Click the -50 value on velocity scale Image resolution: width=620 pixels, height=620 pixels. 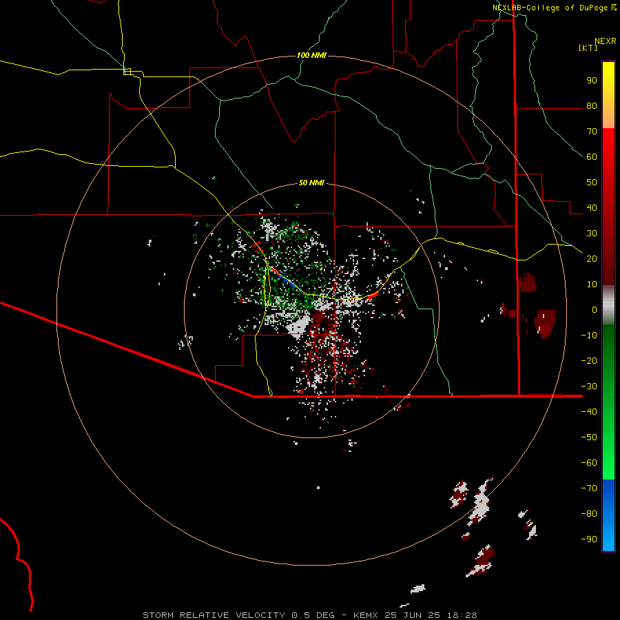click(589, 437)
